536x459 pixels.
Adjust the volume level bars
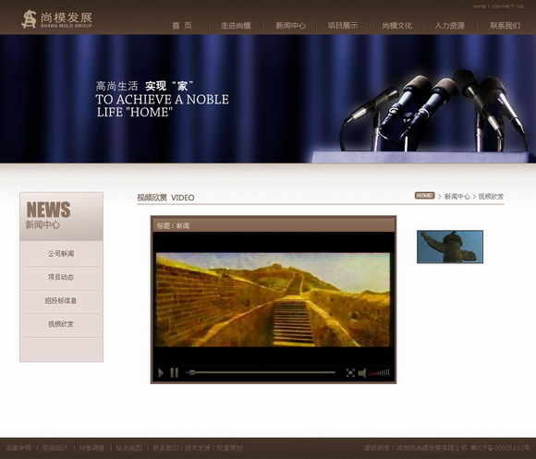[x=379, y=372]
